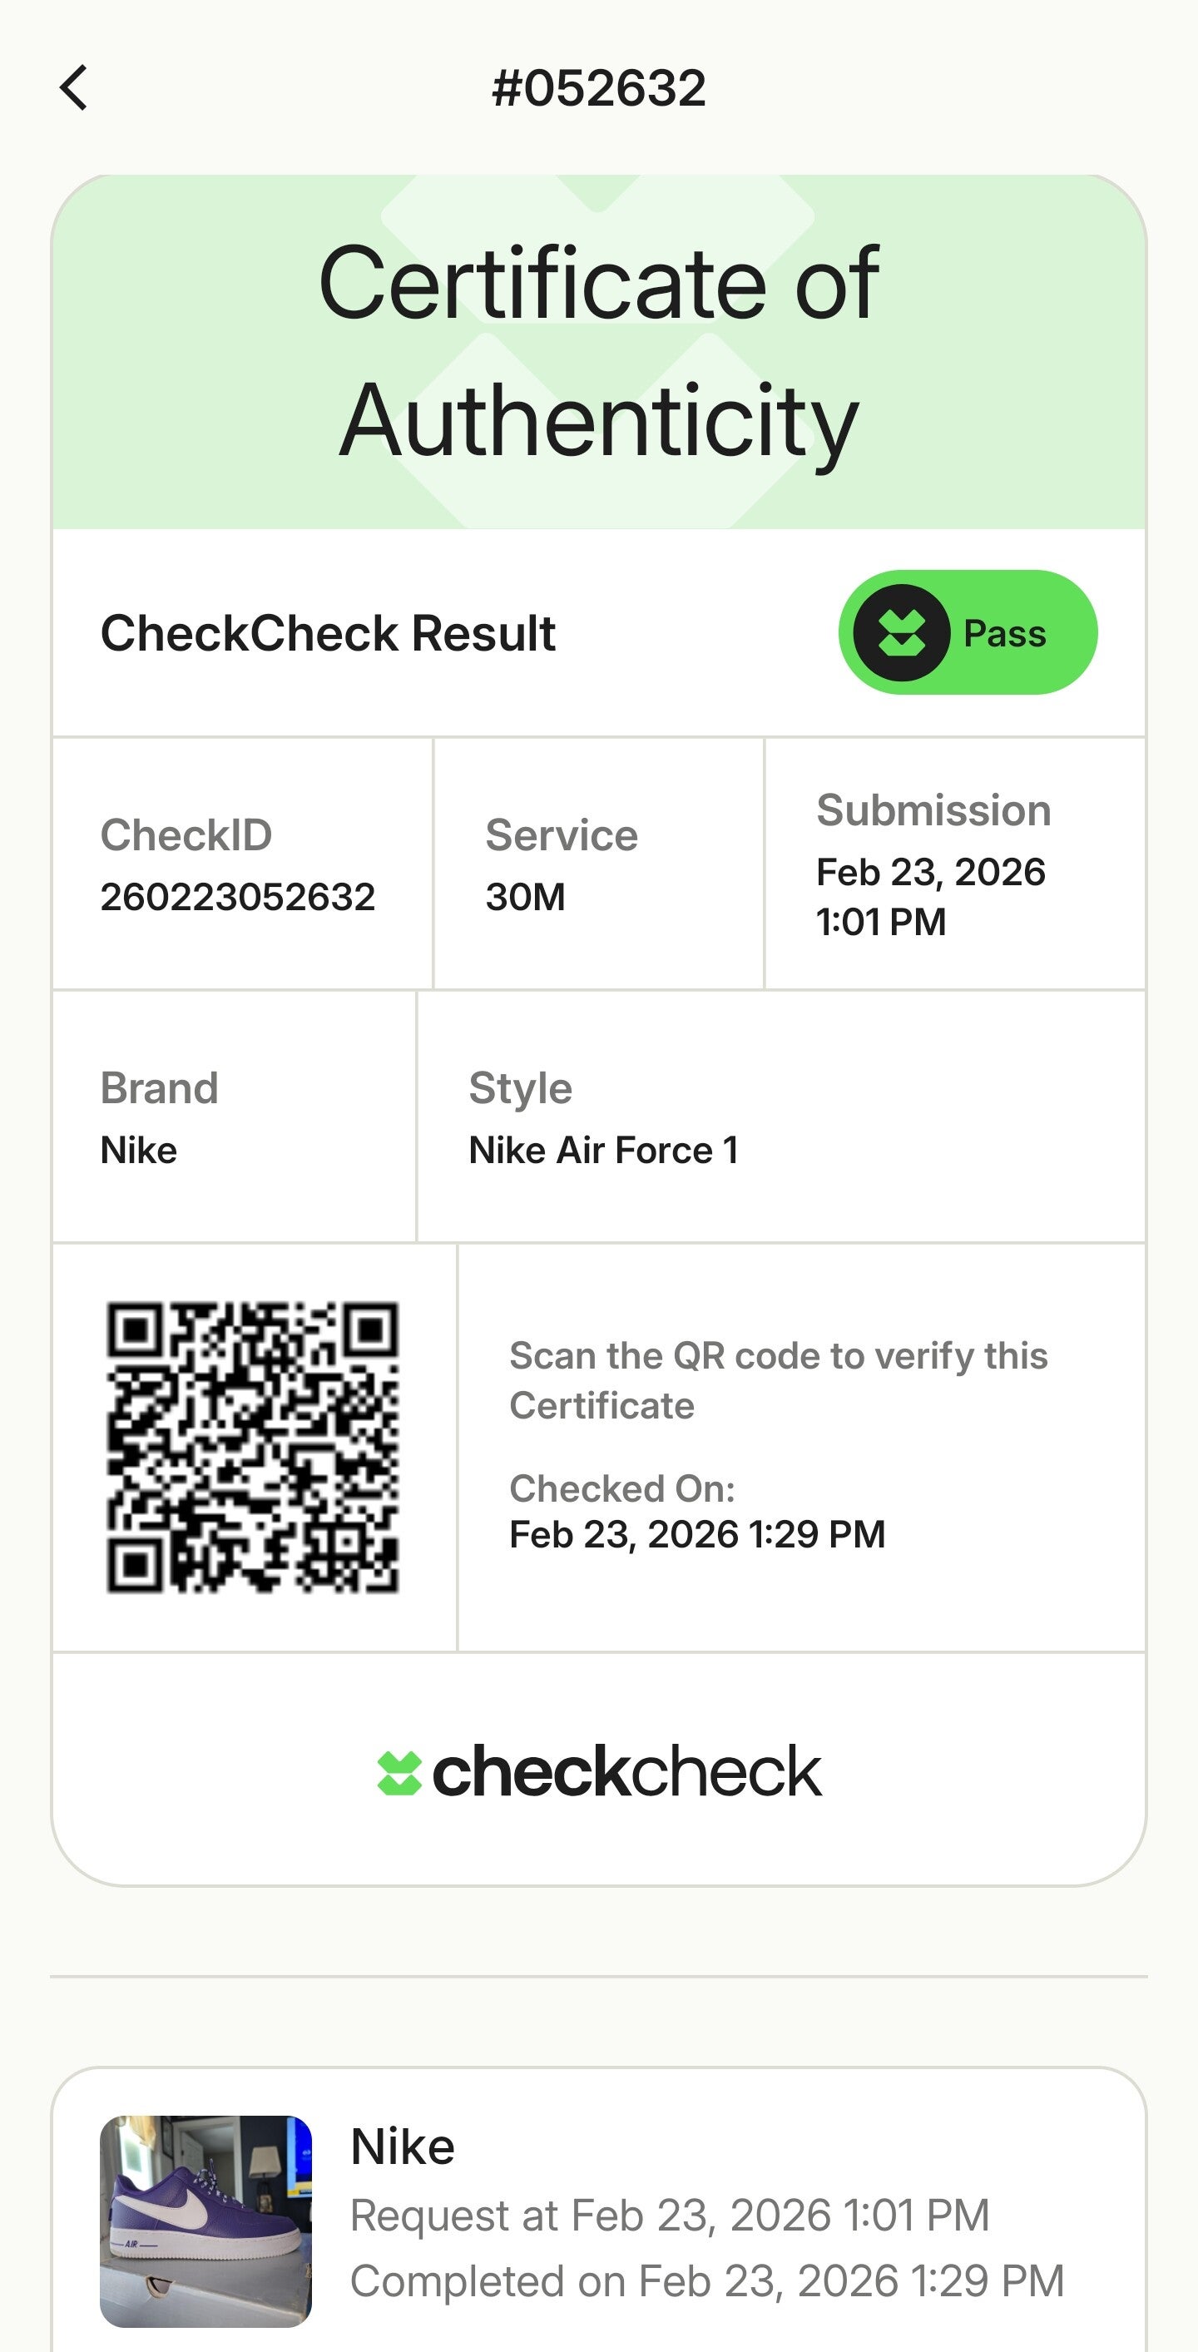
Task: Open the Nike request entry title
Action: pyautogui.click(x=402, y=2146)
